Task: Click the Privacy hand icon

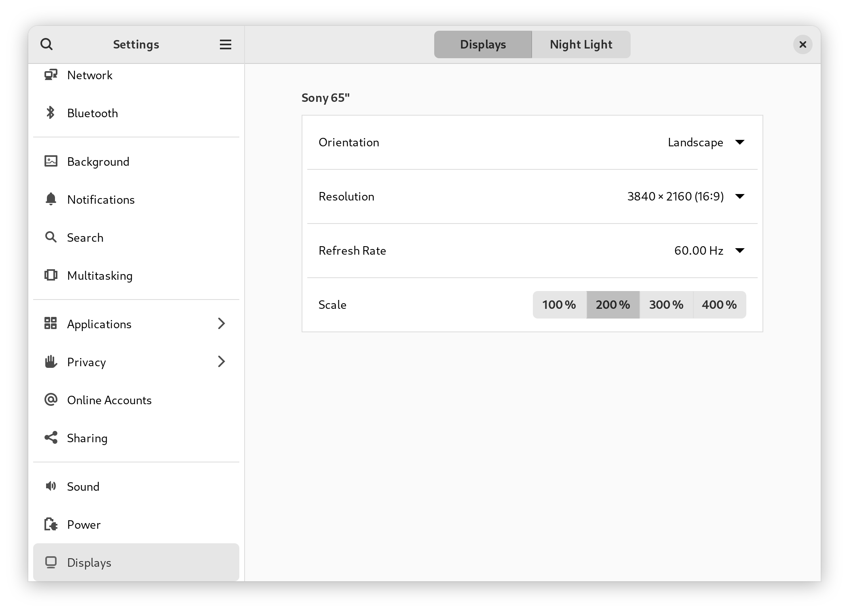Action: (51, 361)
